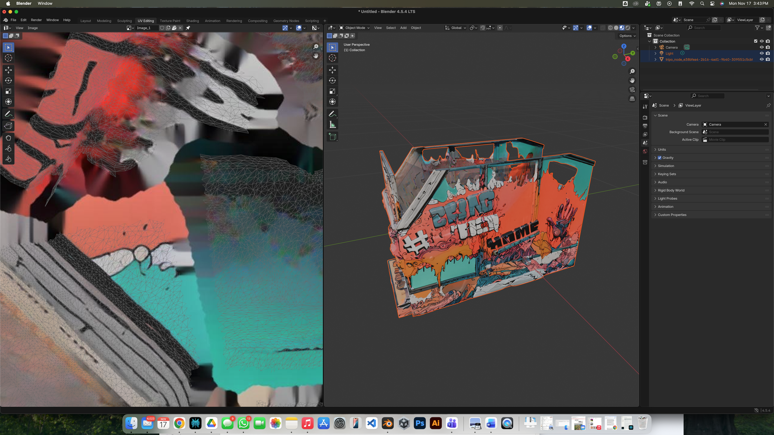Screen dimensions: 774x435
Task: Expand the Units panel
Action: click(x=662, y=149)
